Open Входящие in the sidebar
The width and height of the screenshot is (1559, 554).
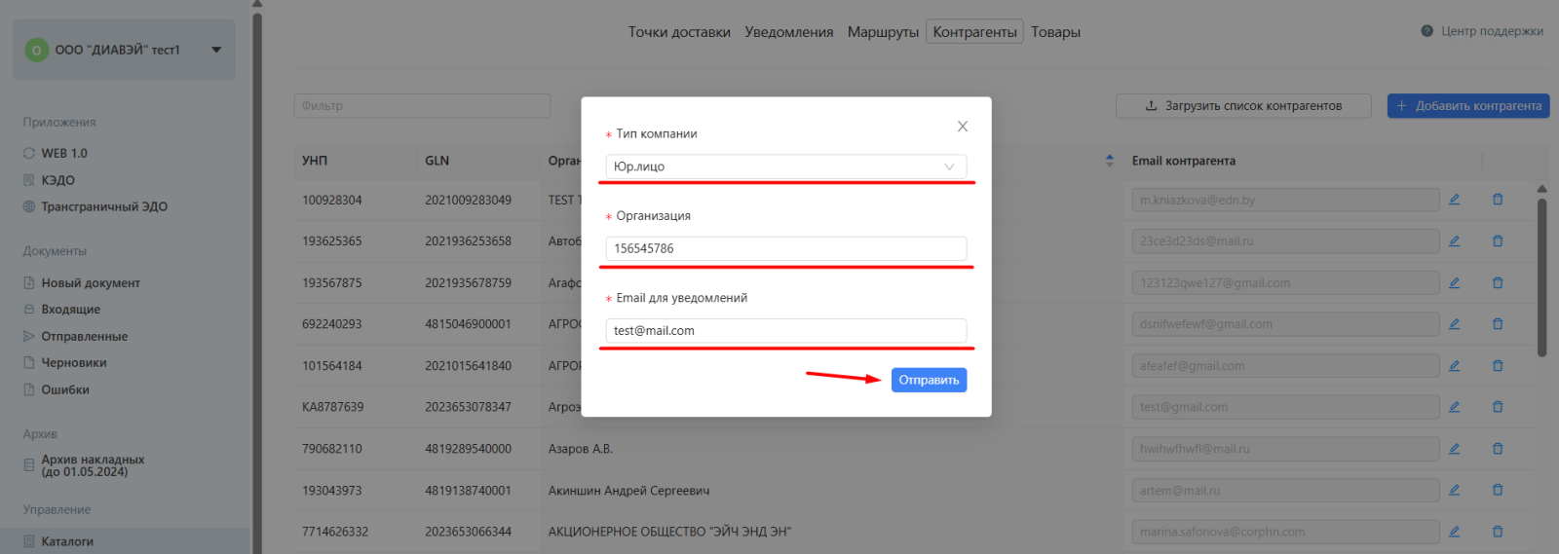tap(70, 310)
